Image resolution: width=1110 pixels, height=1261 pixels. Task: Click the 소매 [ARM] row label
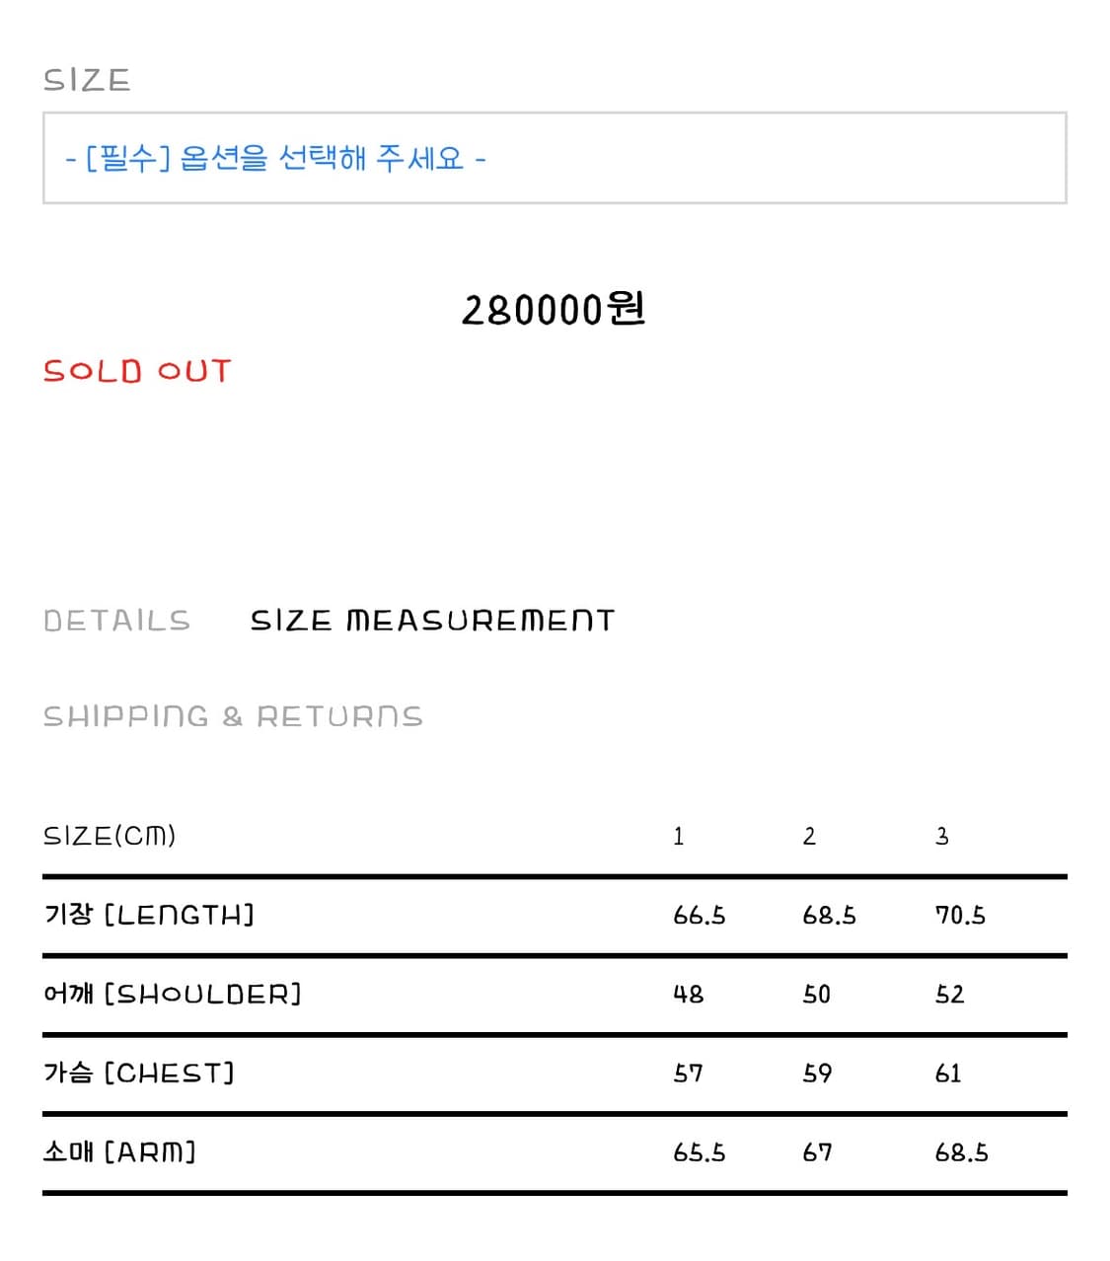coord(119,1151)
